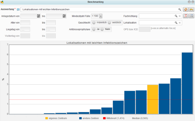Click the orange refresh arrows button
This screenshot has height=121, width=195.
[x=185, y=10]
